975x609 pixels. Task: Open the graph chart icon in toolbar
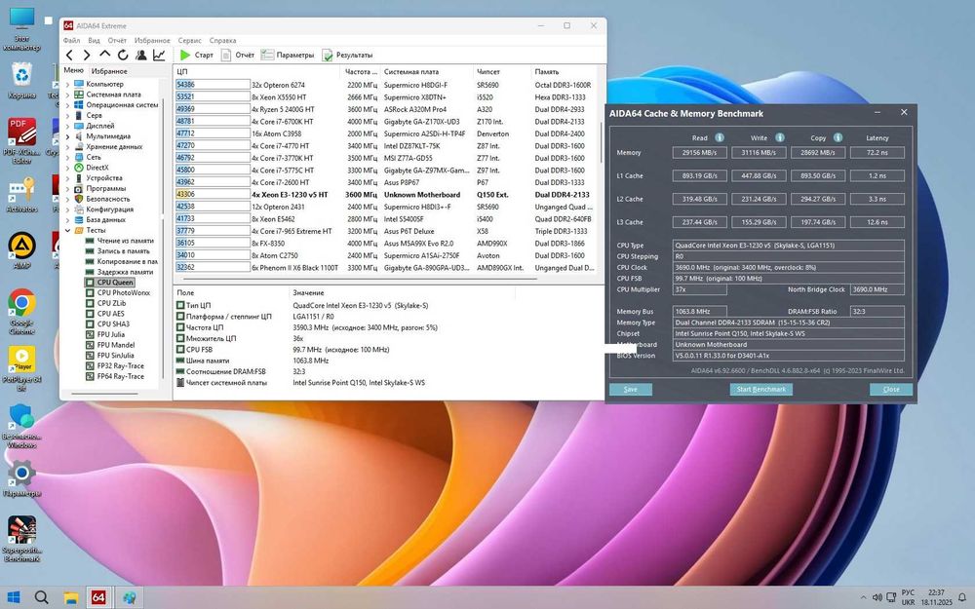[x=159, y=56]
